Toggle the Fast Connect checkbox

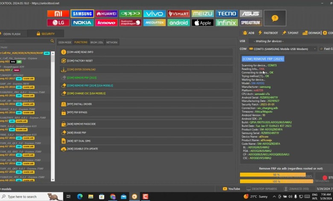pos(321,49)
